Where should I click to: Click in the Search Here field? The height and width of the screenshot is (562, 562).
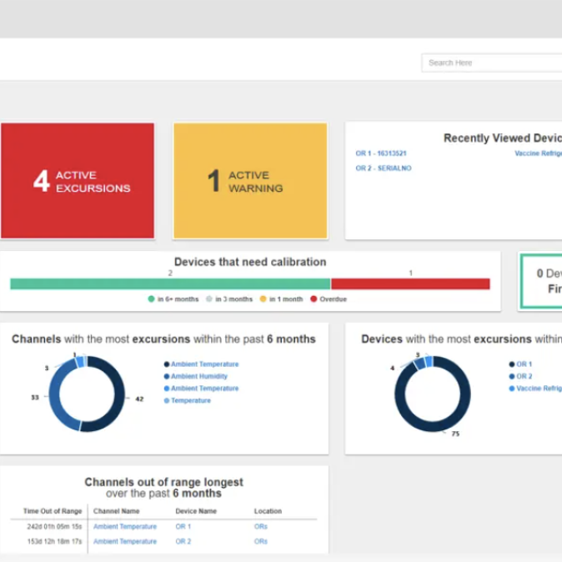pyautogui.click(x=492, y=63)
